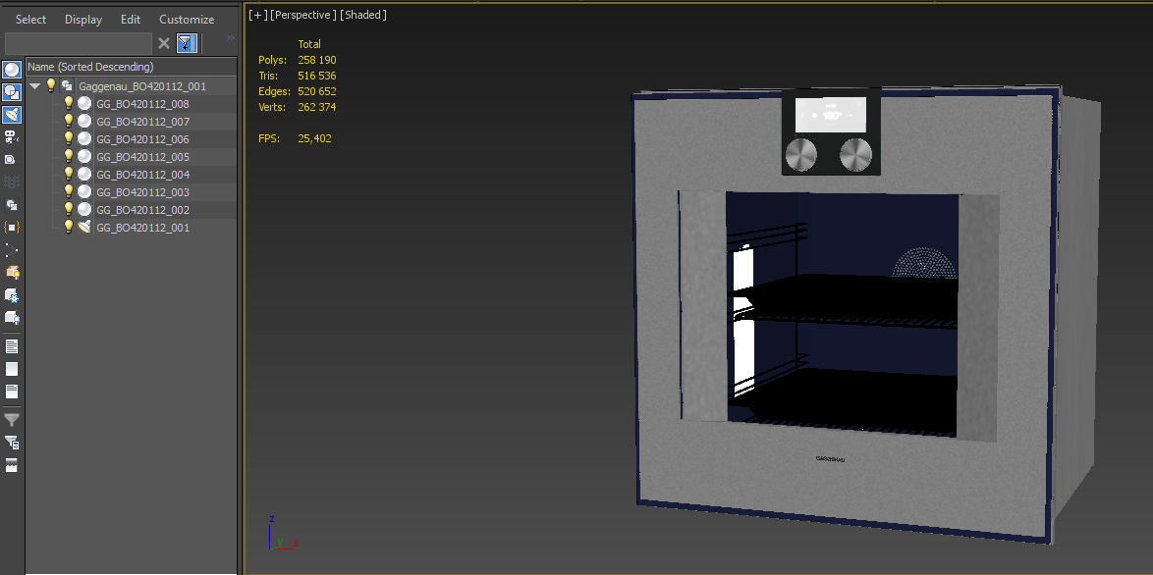
Task: Toggle the Display XRefs bracketed-square icon
Action: coord(12,227)
